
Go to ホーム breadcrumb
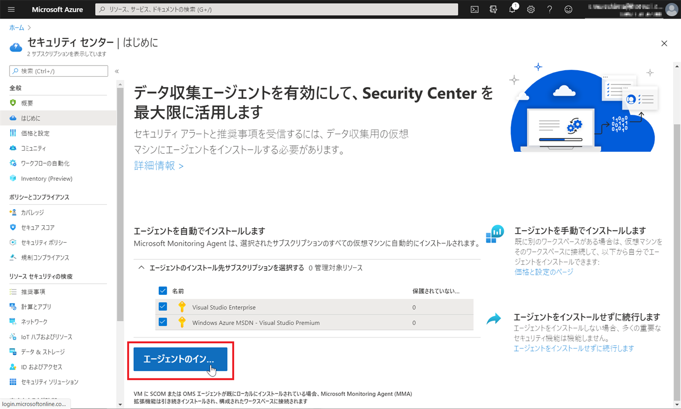pos(17,28)
